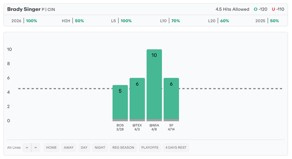292x159 pixels.
Task: Raise the alt line with up chevron
Action: point(27,148)
